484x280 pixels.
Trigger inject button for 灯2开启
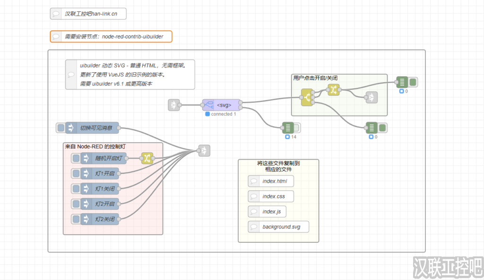point(76,204)
